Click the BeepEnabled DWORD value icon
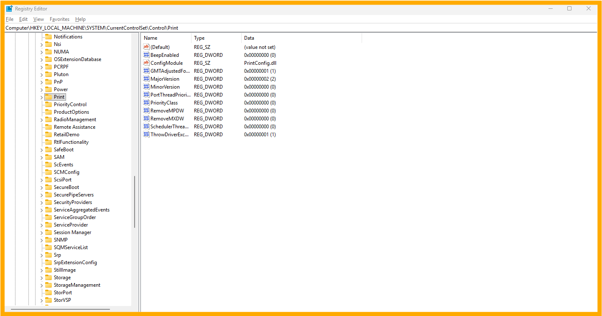Image resolution: width=602 pixels, height=316 pixels. coord(146,55)
